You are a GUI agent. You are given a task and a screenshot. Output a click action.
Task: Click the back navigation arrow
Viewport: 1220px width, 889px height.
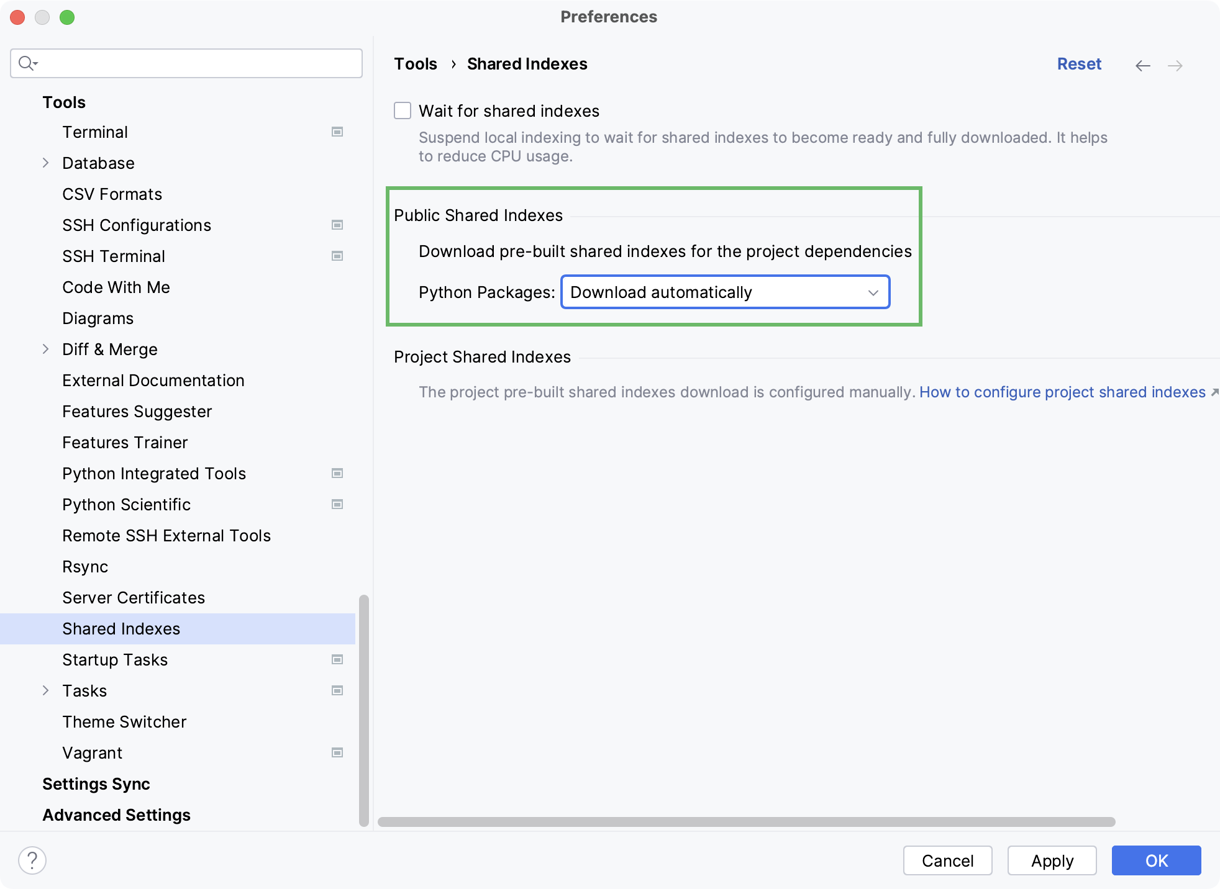click(1142, 65)
